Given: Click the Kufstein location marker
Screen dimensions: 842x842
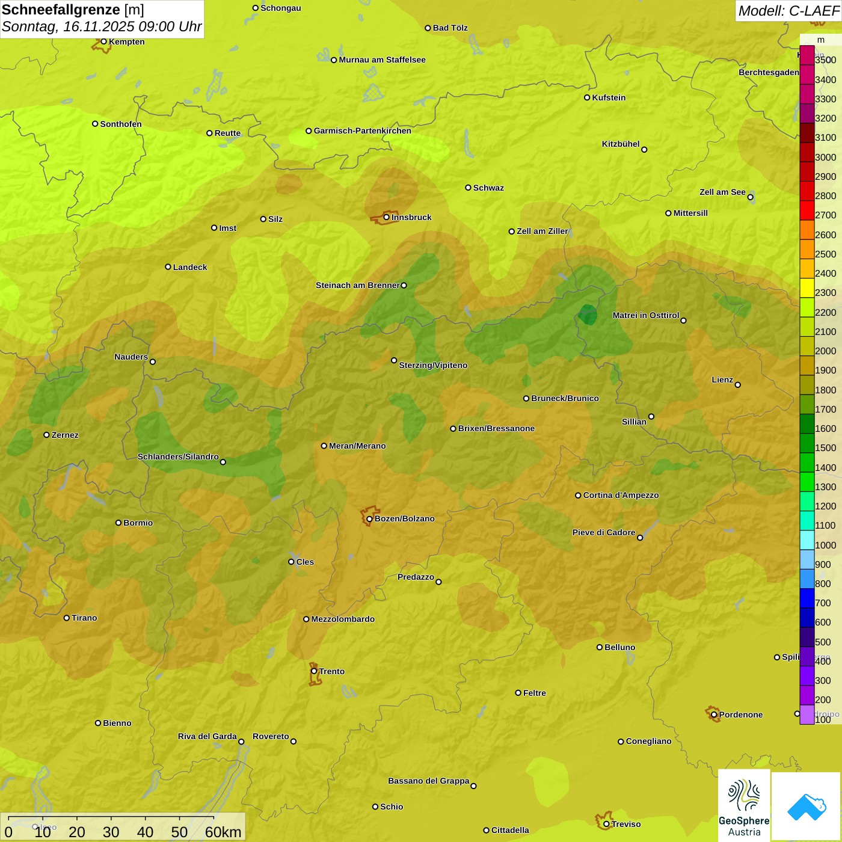Looking at the screenshot, I should [x=587, y=97].
